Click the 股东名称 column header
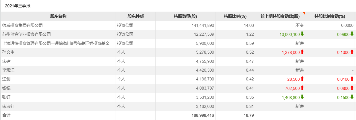 click(x=58, y=16)
